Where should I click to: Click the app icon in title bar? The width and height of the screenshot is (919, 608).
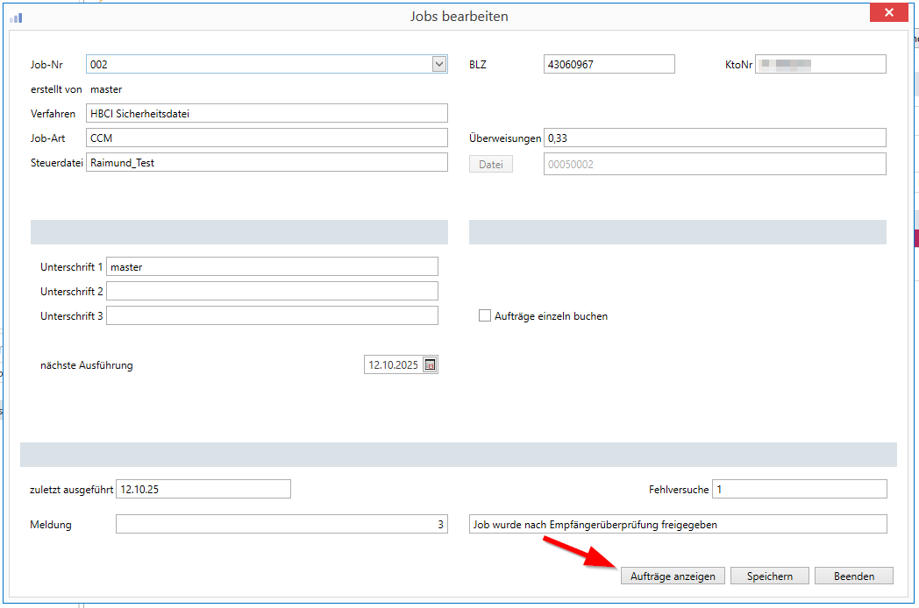tap(16, 17)
